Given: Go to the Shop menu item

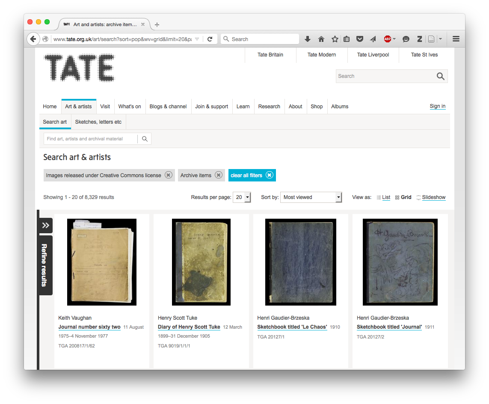Looking at the screenshot, I should (x=317, y=107).
